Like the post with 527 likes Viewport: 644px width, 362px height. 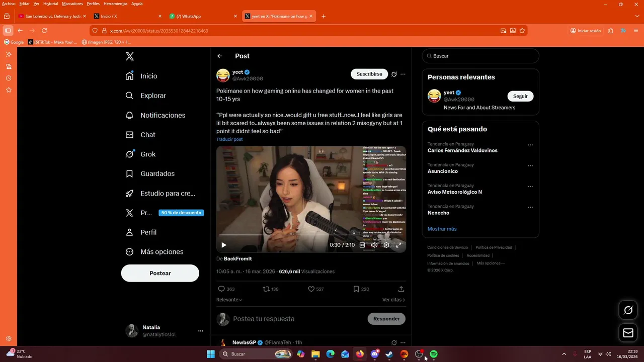click(x=315, y=289)
